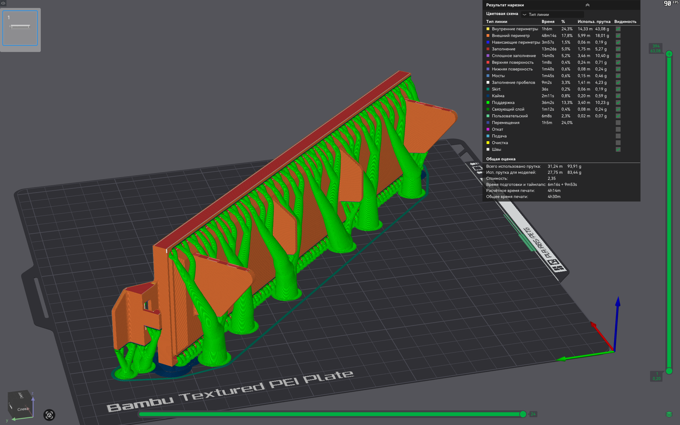The height and width of the screenshot is (425, 680).
Task: Click horizontal move slider handle at bottom
Action: point(523,414)
